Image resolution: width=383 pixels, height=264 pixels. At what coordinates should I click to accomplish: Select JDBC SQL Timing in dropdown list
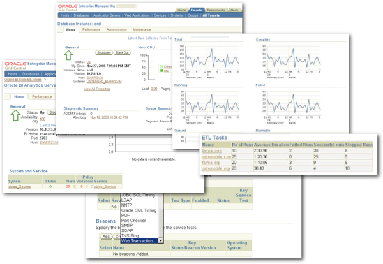(x=138, y=195)
